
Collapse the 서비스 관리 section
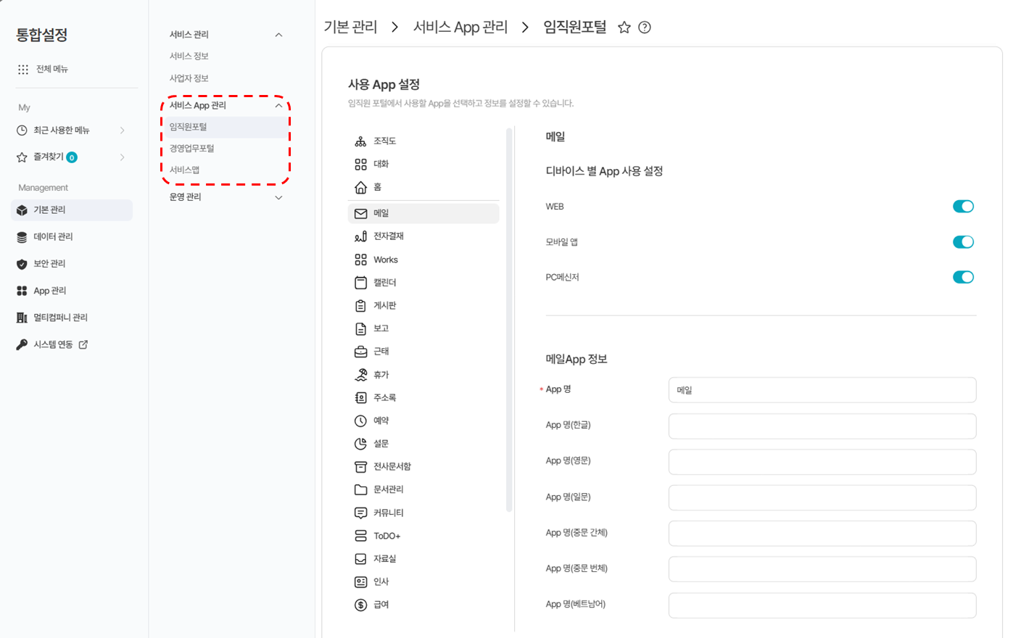coord(278,35)
